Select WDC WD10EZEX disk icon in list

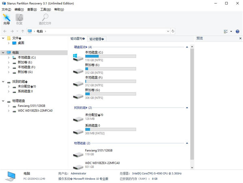[78, 167]
